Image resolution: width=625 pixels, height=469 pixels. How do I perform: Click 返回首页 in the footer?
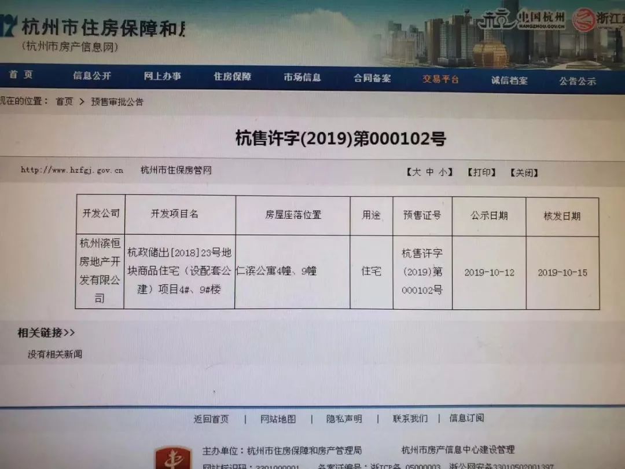211,418
